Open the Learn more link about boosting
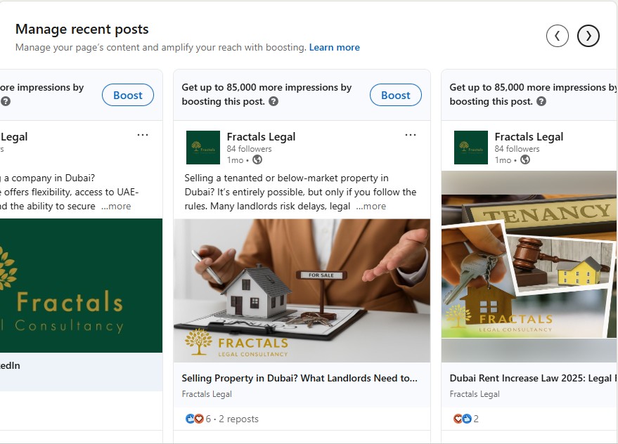Screen dimensions: 618x444 335,48
